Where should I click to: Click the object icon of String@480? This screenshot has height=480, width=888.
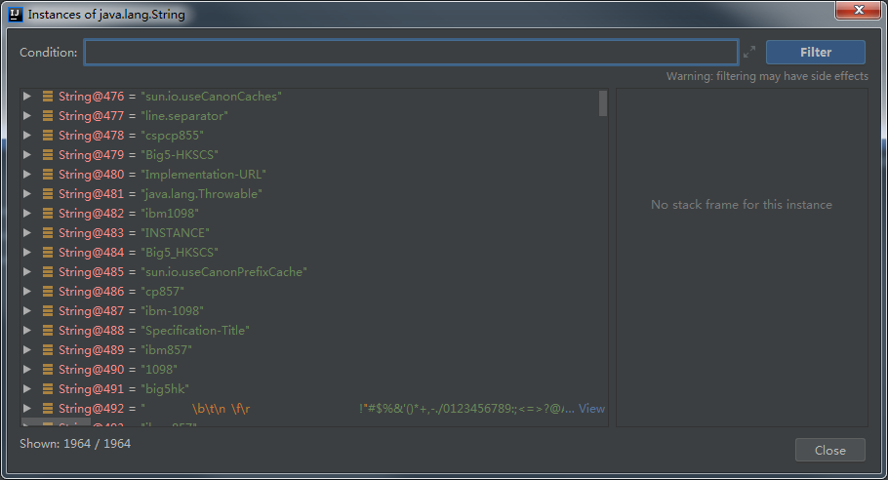(x=48, y=175)
